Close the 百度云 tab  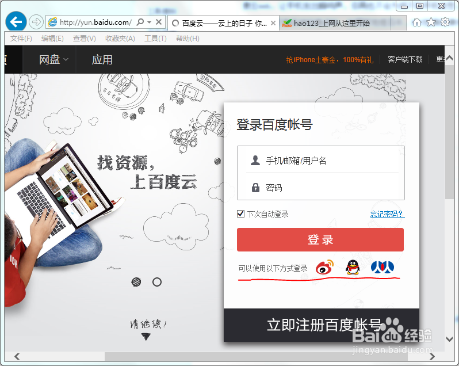click(x=273, y=23)
